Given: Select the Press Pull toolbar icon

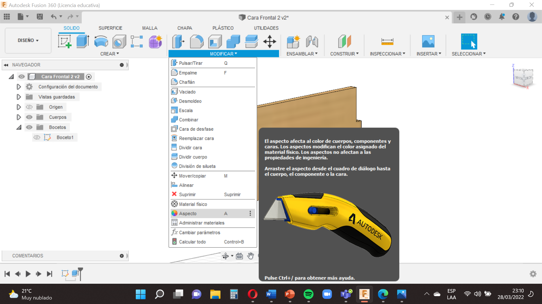Looking at the screenshot, I should [178, 41].
